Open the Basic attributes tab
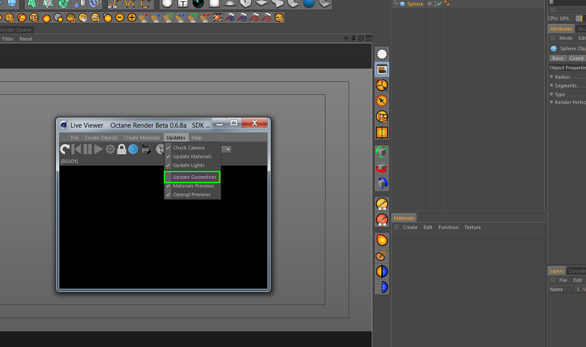 tap(558, 58)
